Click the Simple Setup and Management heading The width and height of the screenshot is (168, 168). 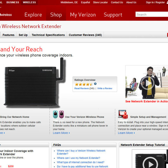click(x=148, y=117)
